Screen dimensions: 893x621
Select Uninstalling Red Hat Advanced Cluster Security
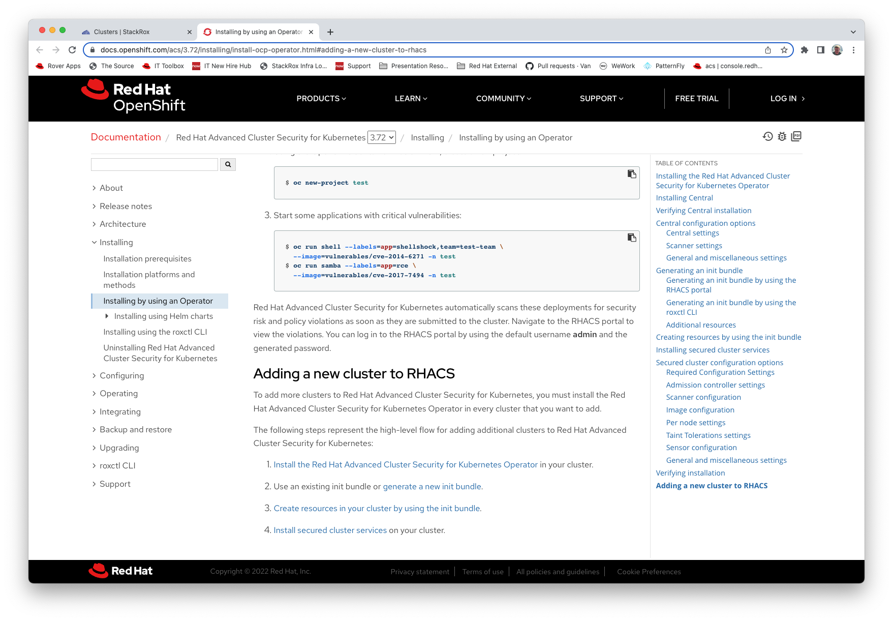click(x=160, y=353)
